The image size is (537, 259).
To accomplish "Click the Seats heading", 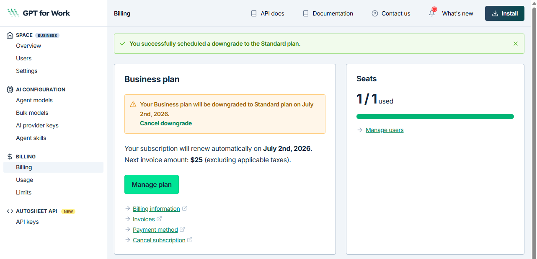I will pyautogui.click(x=367, y=79).
